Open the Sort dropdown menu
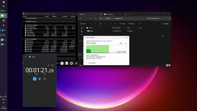 [x=123, y=24]
